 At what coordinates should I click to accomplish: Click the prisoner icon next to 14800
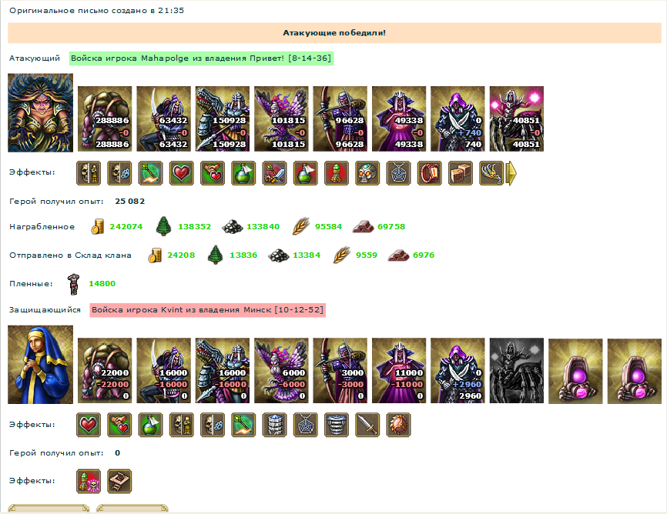tap(74, 284)
